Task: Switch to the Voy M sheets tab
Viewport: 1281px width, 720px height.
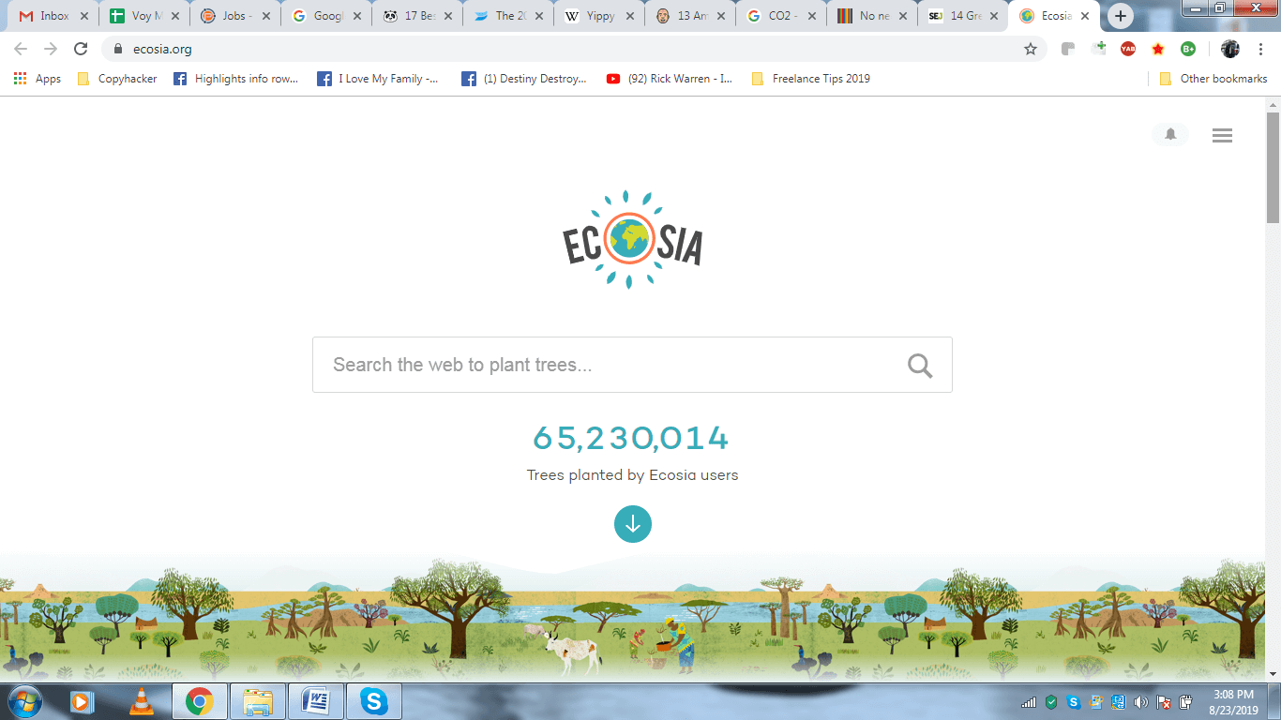Action: pyautogui.click(x=143, y=16)
